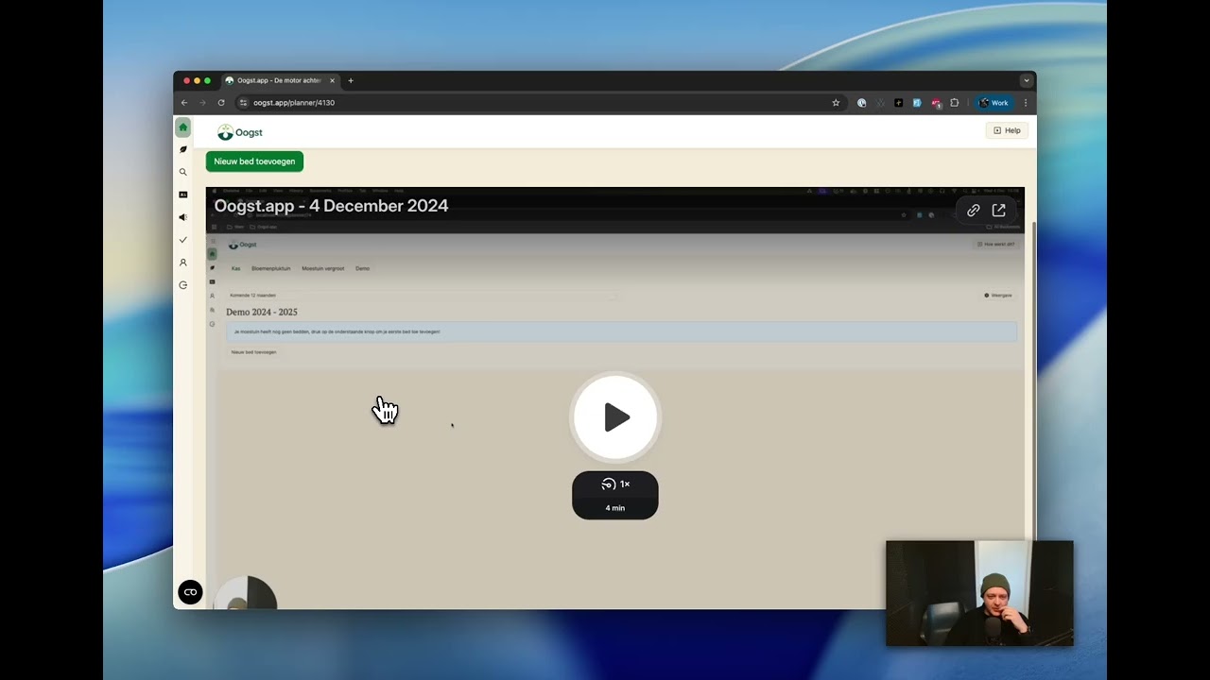Image resolution: width=1210 pixels, height=680 pixels.
Task: Click the Oogst logo in the header
Action: 240,132
